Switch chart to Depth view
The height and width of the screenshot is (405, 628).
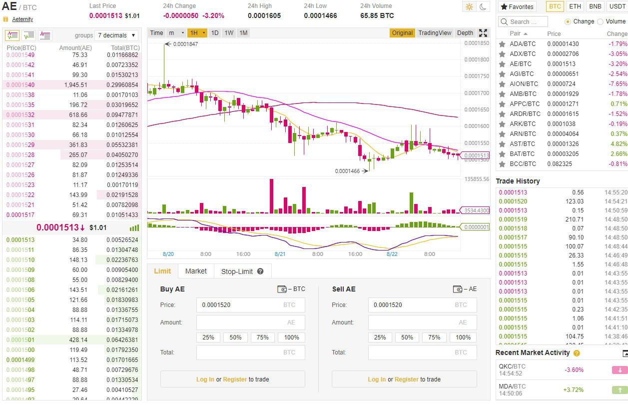(x=465, y=33)
